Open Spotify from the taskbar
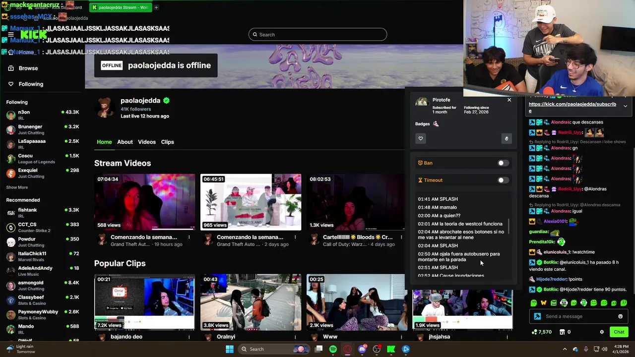635x357 pixels. pyautogui.click(x=333, y=349)
